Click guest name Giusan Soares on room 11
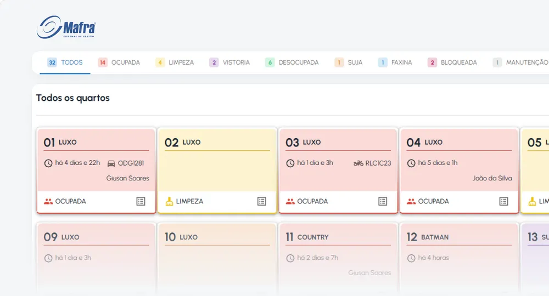 (369, 273)
